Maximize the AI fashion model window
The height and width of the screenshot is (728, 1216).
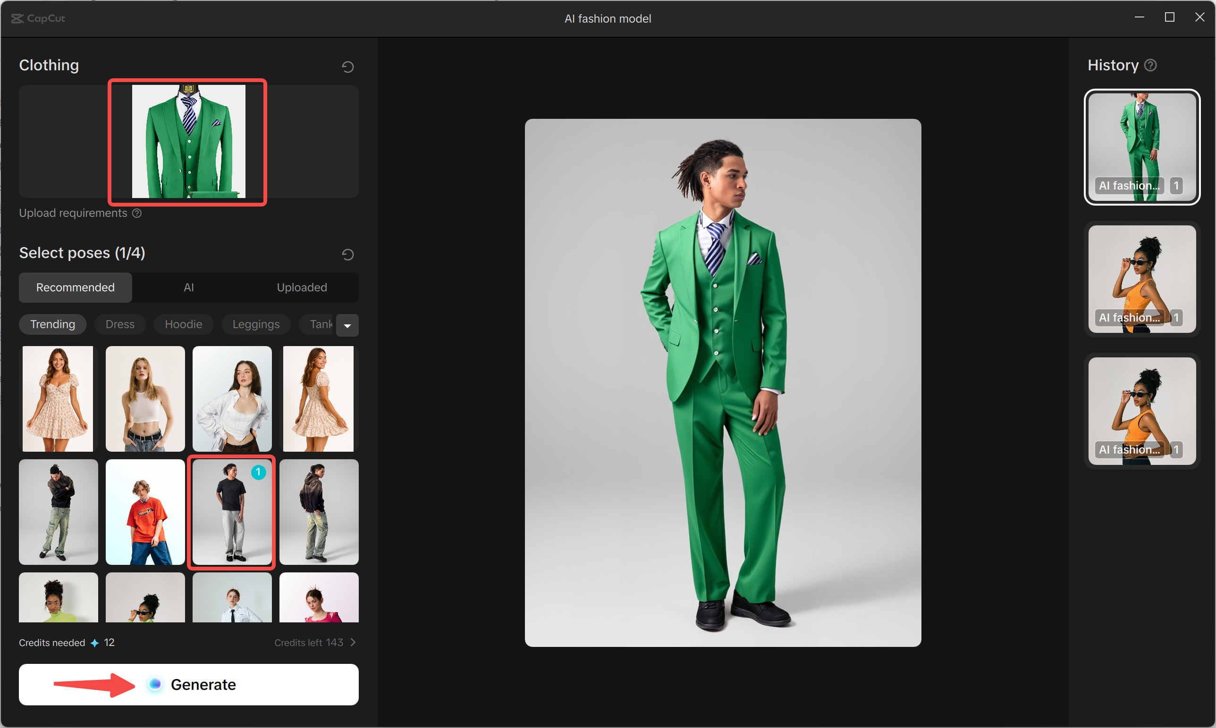pos(1169,17)
